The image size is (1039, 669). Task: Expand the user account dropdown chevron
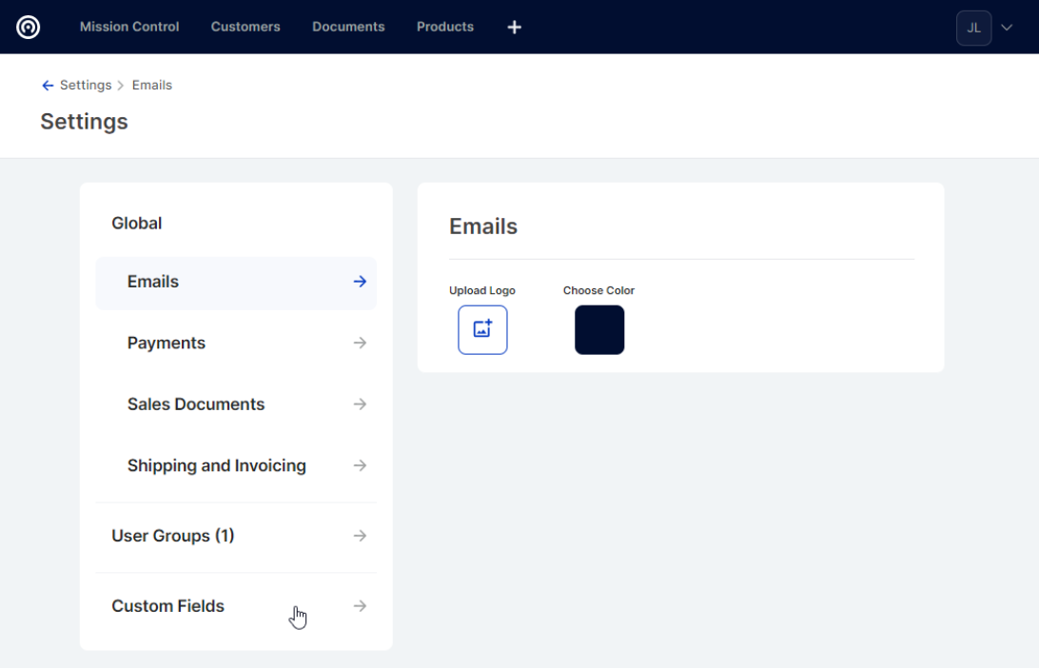(x=1007, y=29)
